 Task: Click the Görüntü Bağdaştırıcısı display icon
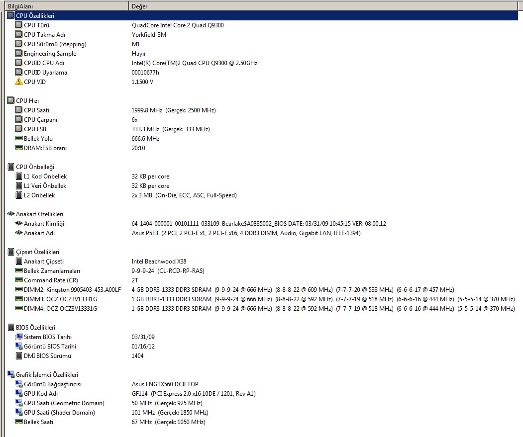coord(19,384)
